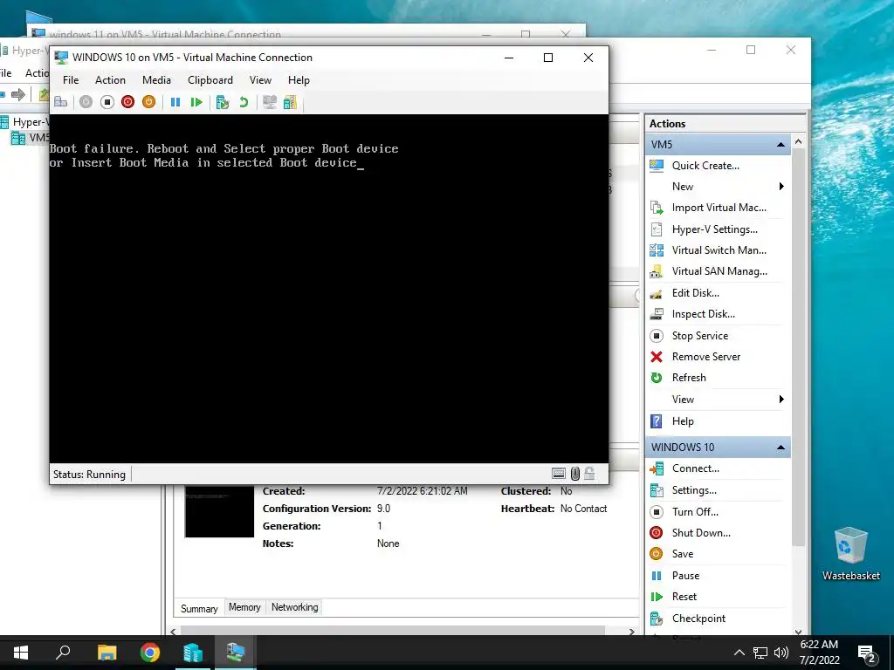The width and height of the screenshot is (894, 670).
Task: Click the Hyper-V Manager tree root
Action: (24, 122)
